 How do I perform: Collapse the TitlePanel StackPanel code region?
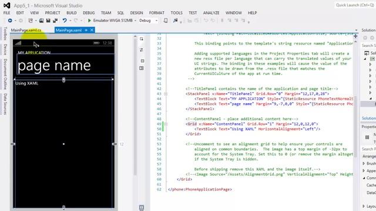click(166, 94)
